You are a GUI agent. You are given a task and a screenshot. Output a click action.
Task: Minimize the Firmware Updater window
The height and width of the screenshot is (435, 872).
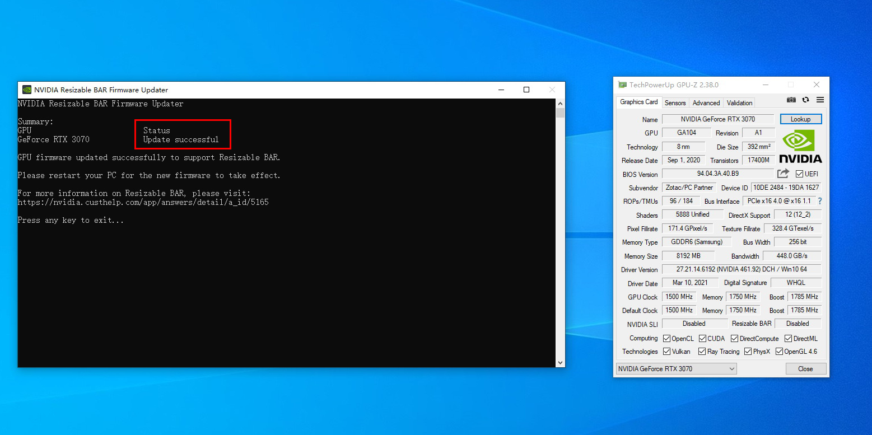[x=501, y=90]
